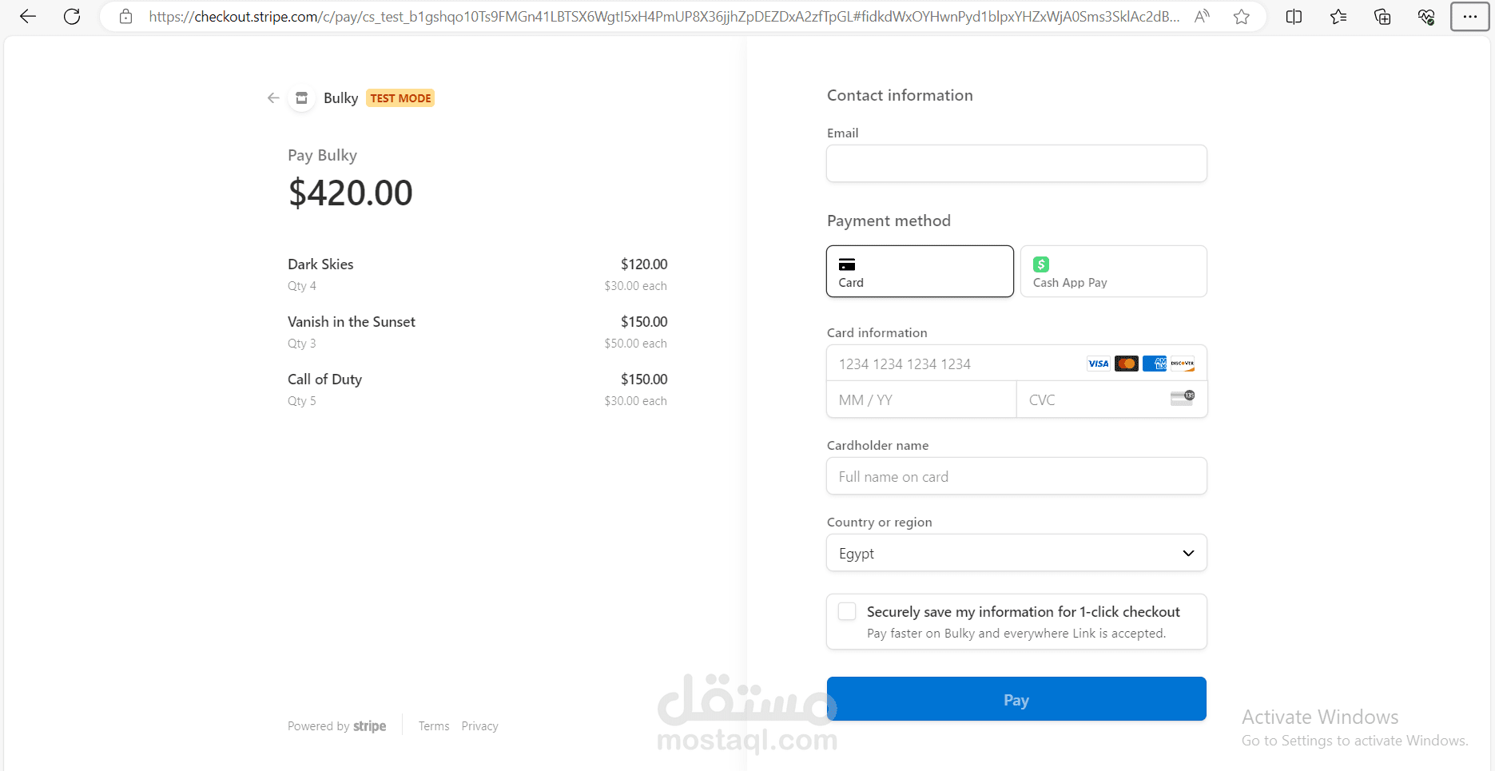Click the browser back arrow button
Viewport: 1495px width, 771px height.
pos(28,17)
